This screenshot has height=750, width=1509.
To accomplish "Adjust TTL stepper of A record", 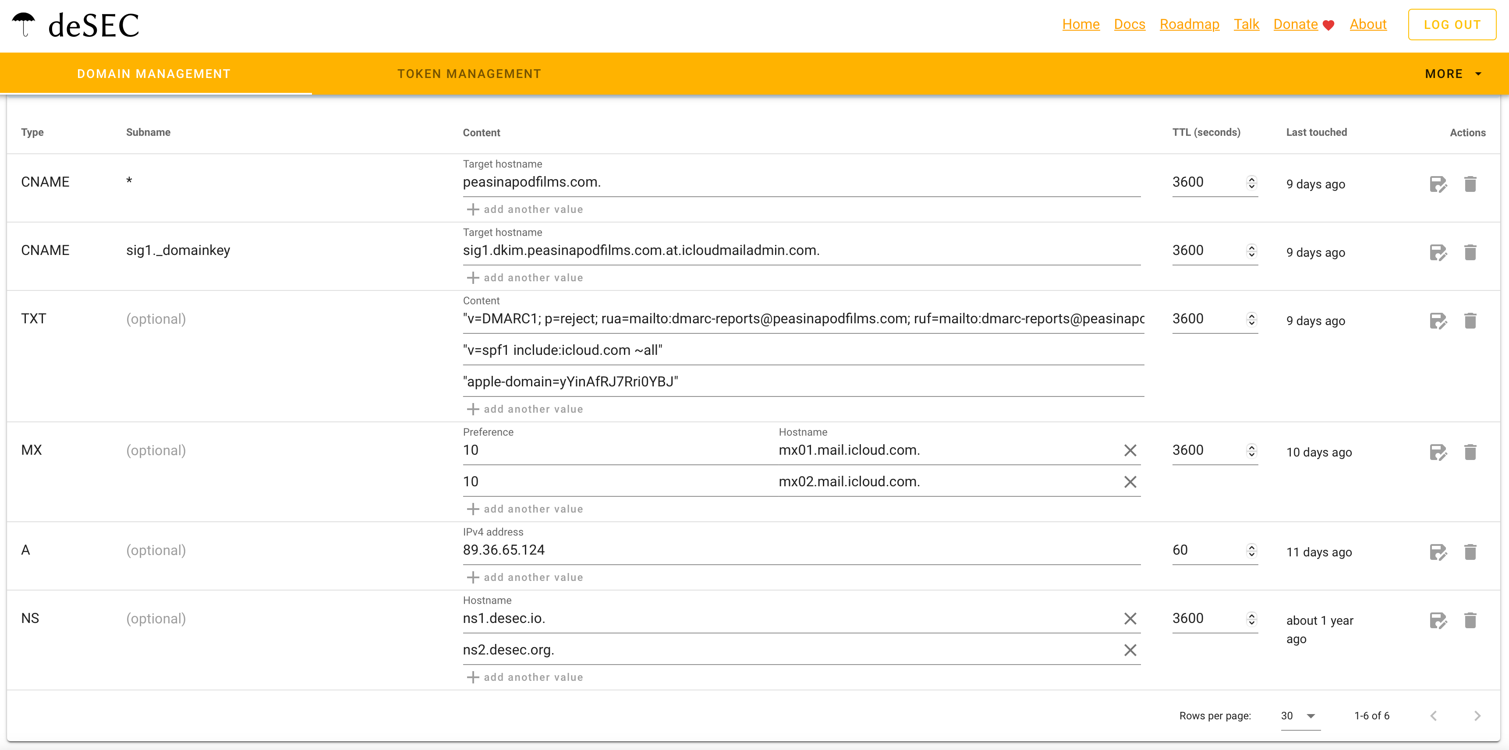I will (x=1252, y=551).
